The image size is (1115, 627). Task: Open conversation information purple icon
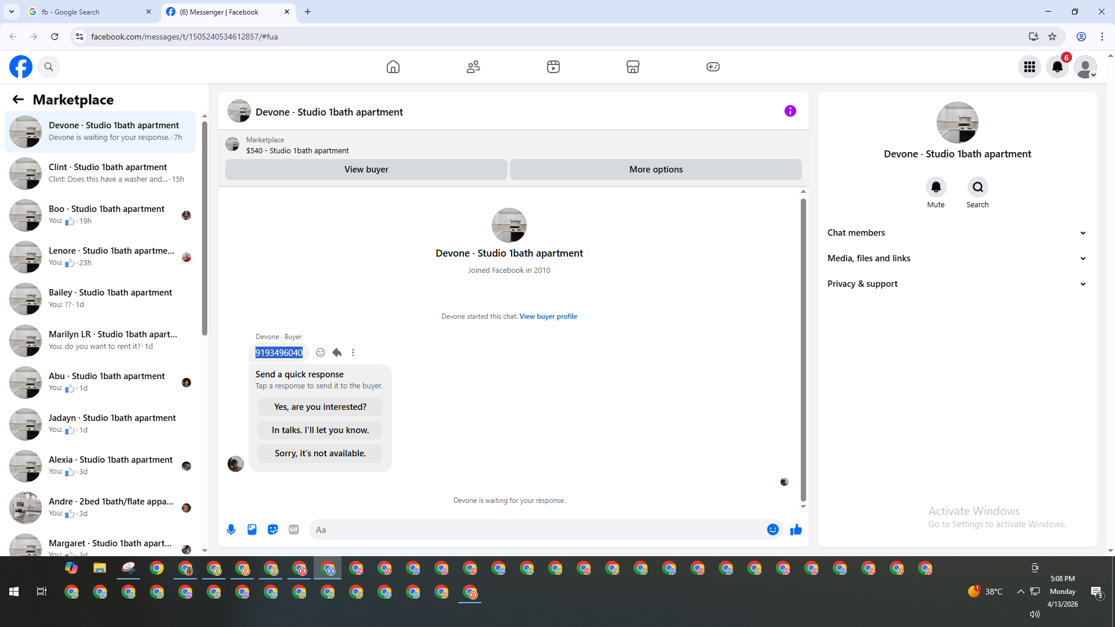tap(790, 111)
